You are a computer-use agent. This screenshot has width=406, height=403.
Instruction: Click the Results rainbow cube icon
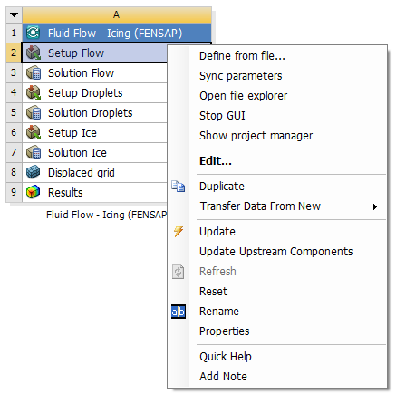click(34, 192)
